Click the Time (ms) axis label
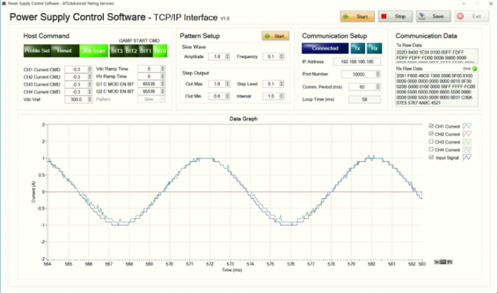Image resolution: width=498 pixels, height=293 pixels. (x=232, y=270)
